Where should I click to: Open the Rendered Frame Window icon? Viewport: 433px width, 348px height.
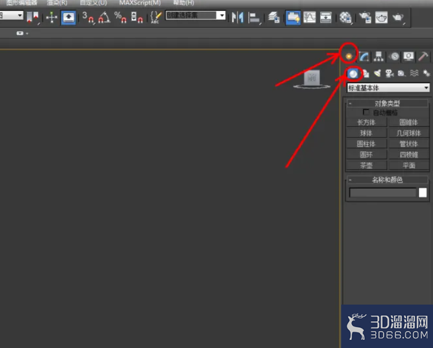coord(382,17)
